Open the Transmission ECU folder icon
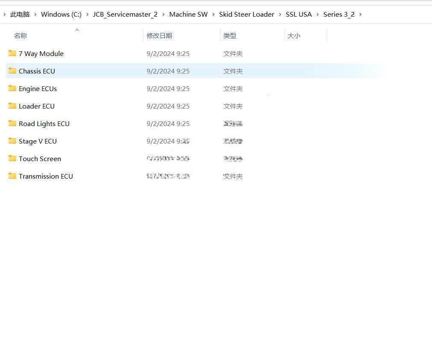The image size is (432, 347). (x=12, y=176)
